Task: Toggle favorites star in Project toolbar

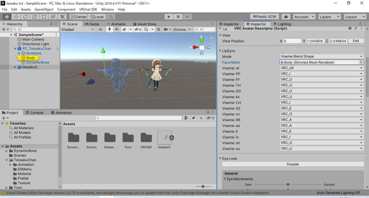Action: (x=201, y=118)
